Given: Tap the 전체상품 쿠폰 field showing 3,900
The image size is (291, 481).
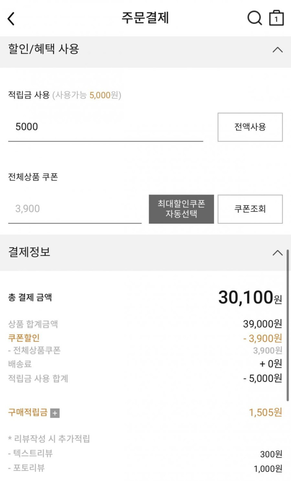Looking at the screenshot, I should point(75,209).
